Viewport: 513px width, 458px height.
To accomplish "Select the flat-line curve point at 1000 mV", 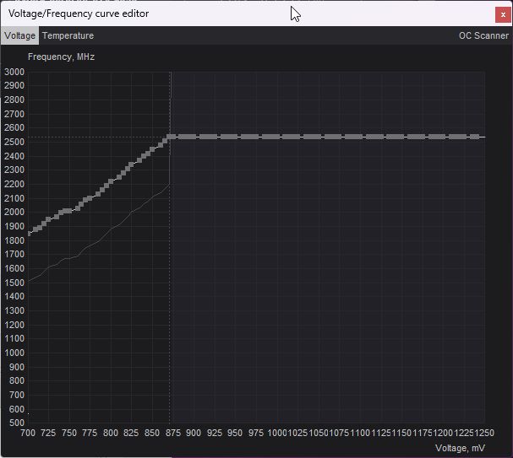I will coord(277,137).
